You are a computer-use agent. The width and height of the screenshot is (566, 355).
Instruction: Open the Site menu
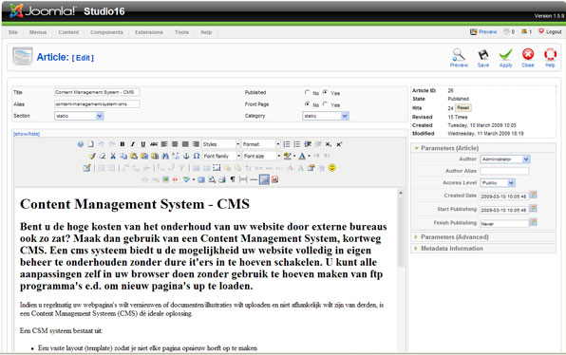pyautogui.click(x=13, y=32)
